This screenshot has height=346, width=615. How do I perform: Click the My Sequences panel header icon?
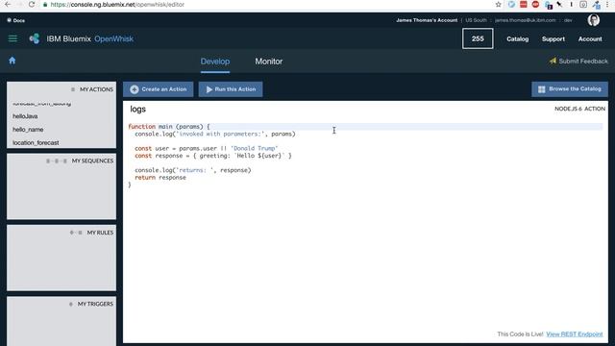(57, 161)
